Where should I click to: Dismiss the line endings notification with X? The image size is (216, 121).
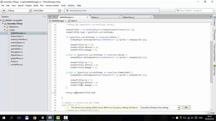tap(68, 108)
